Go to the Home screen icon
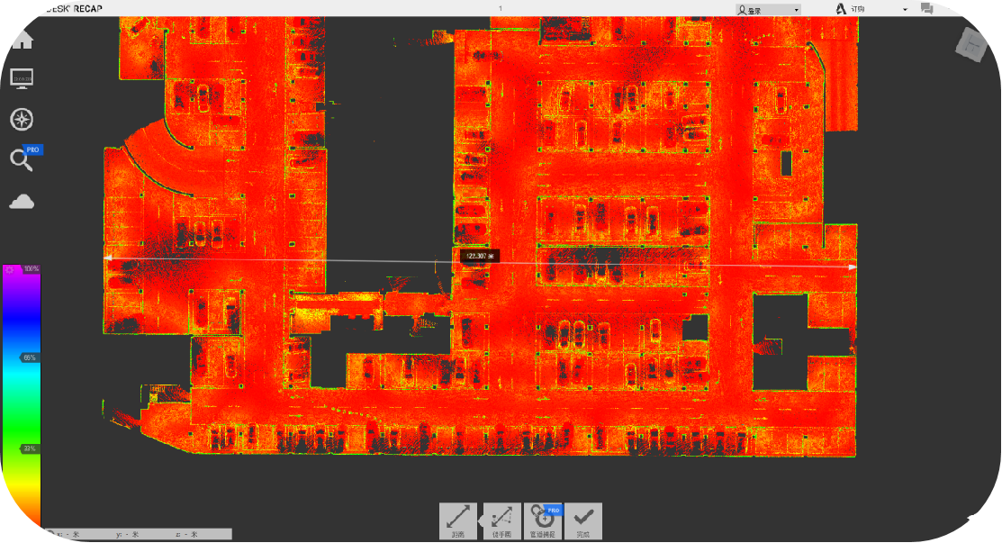This screenshot has width=1002, height=543. tap(22, 41)
